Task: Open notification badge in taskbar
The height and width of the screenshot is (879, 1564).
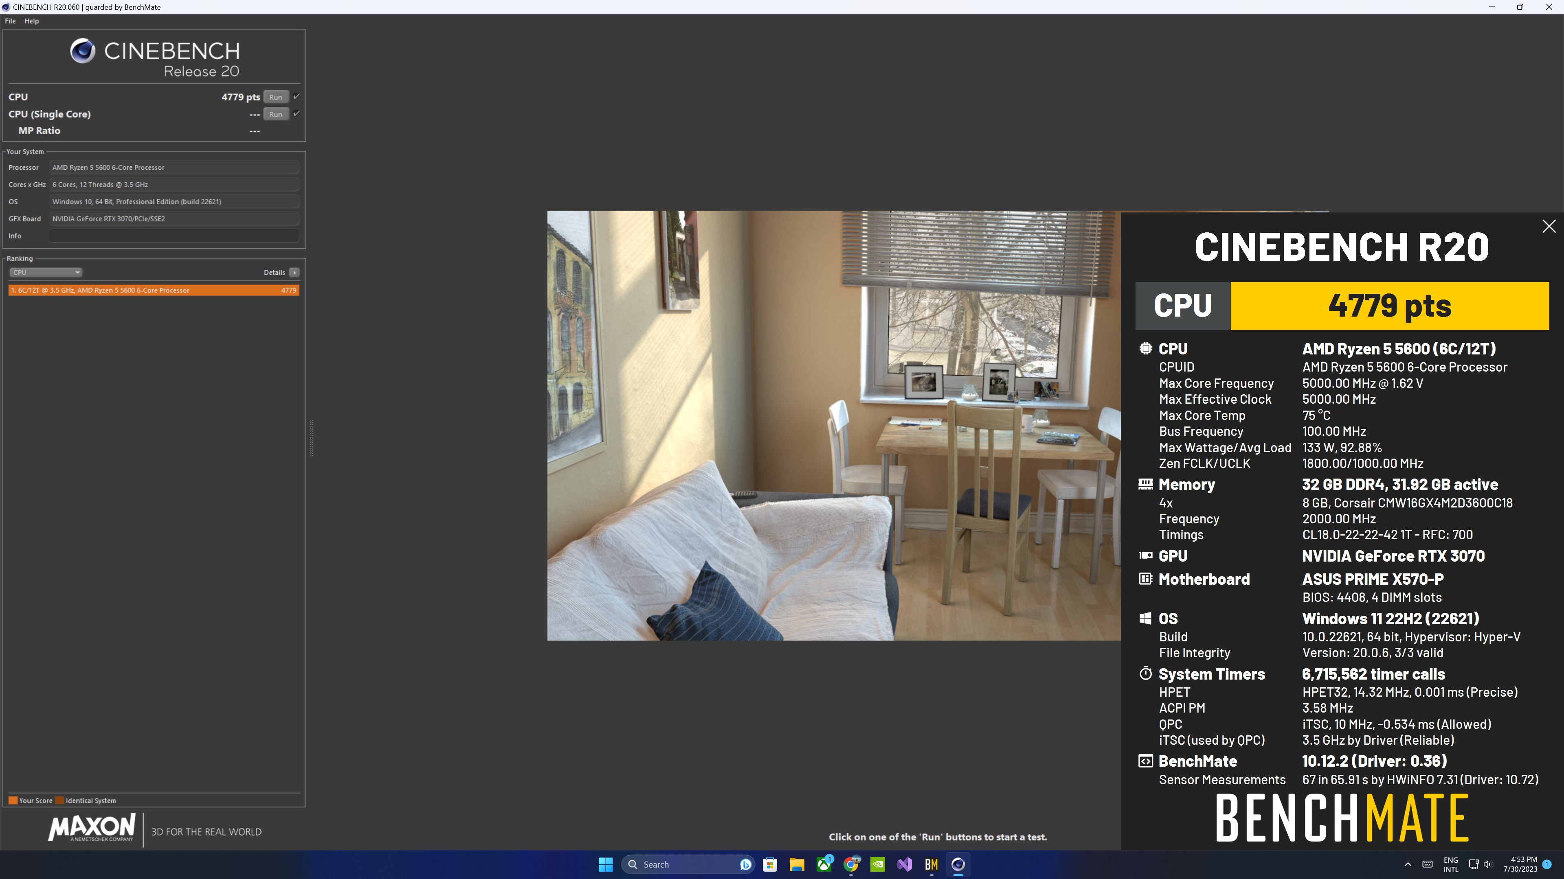Action: tap(1546, 864)
